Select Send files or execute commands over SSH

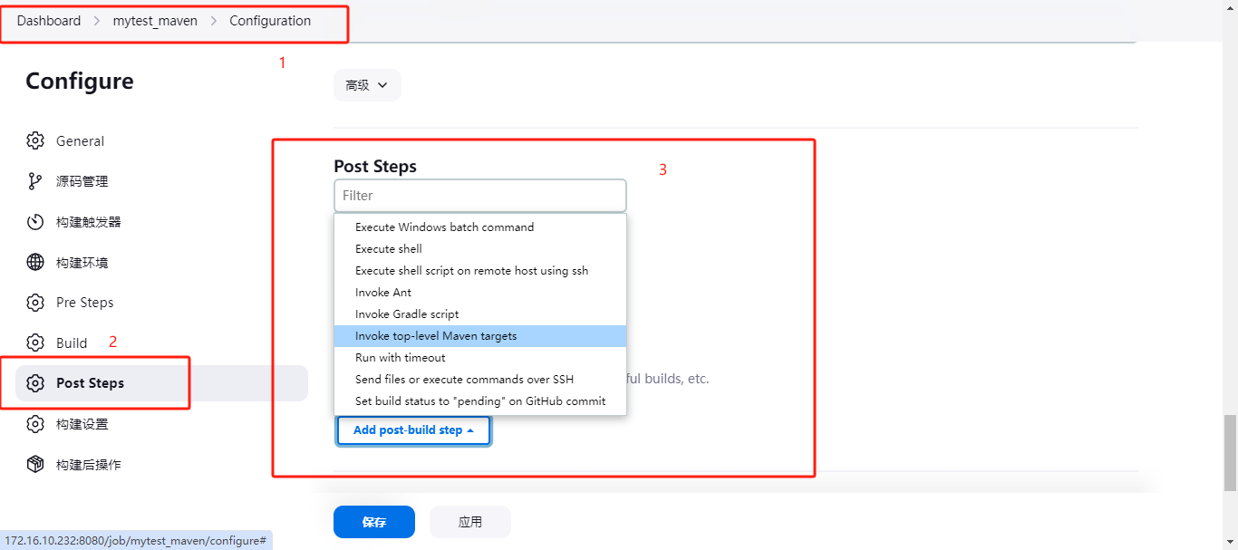point(464,380)
